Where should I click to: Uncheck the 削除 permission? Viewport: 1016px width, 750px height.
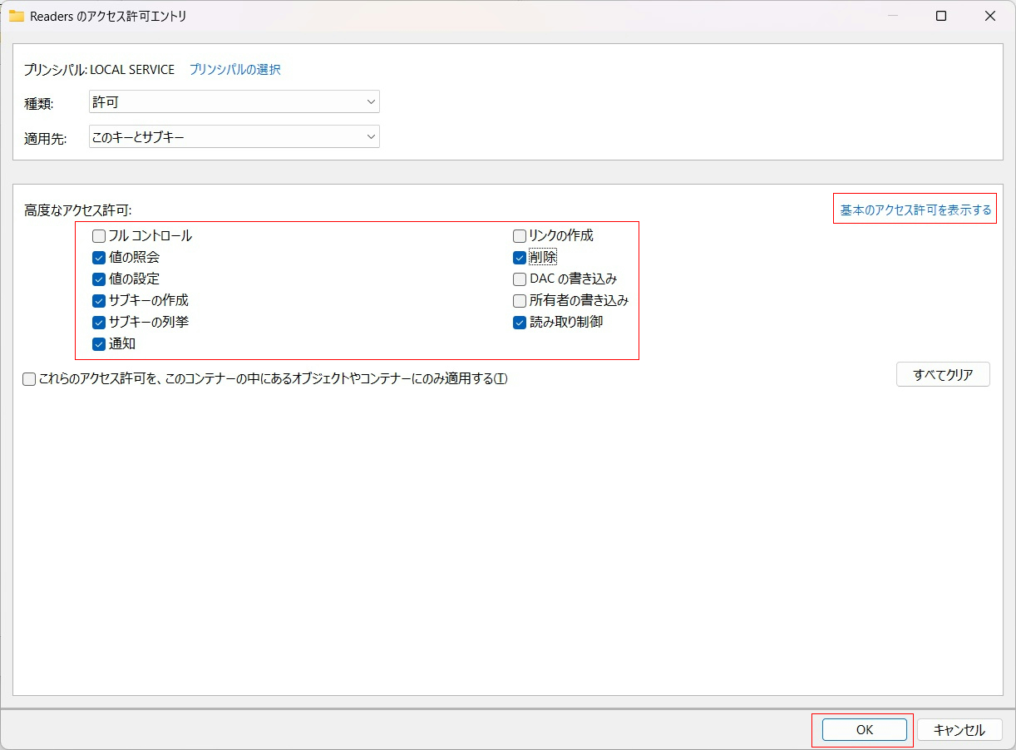(x=520, y=258)
